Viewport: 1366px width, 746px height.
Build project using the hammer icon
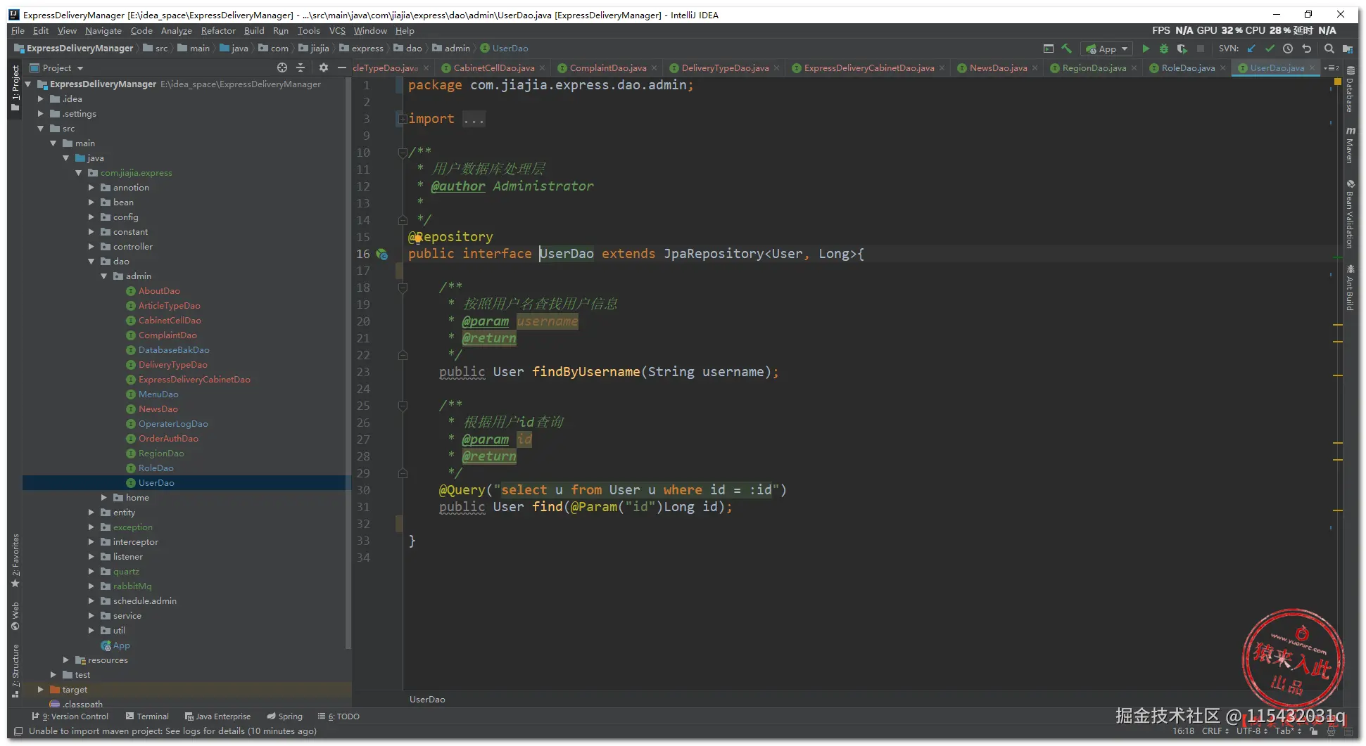point(1067,49)
